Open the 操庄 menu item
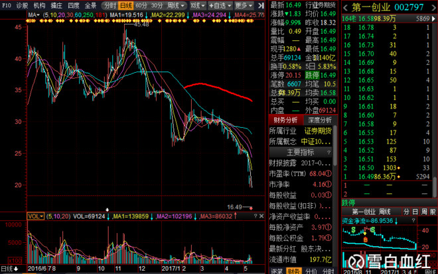This screenshot has height=274, width=438. [56, 5]
